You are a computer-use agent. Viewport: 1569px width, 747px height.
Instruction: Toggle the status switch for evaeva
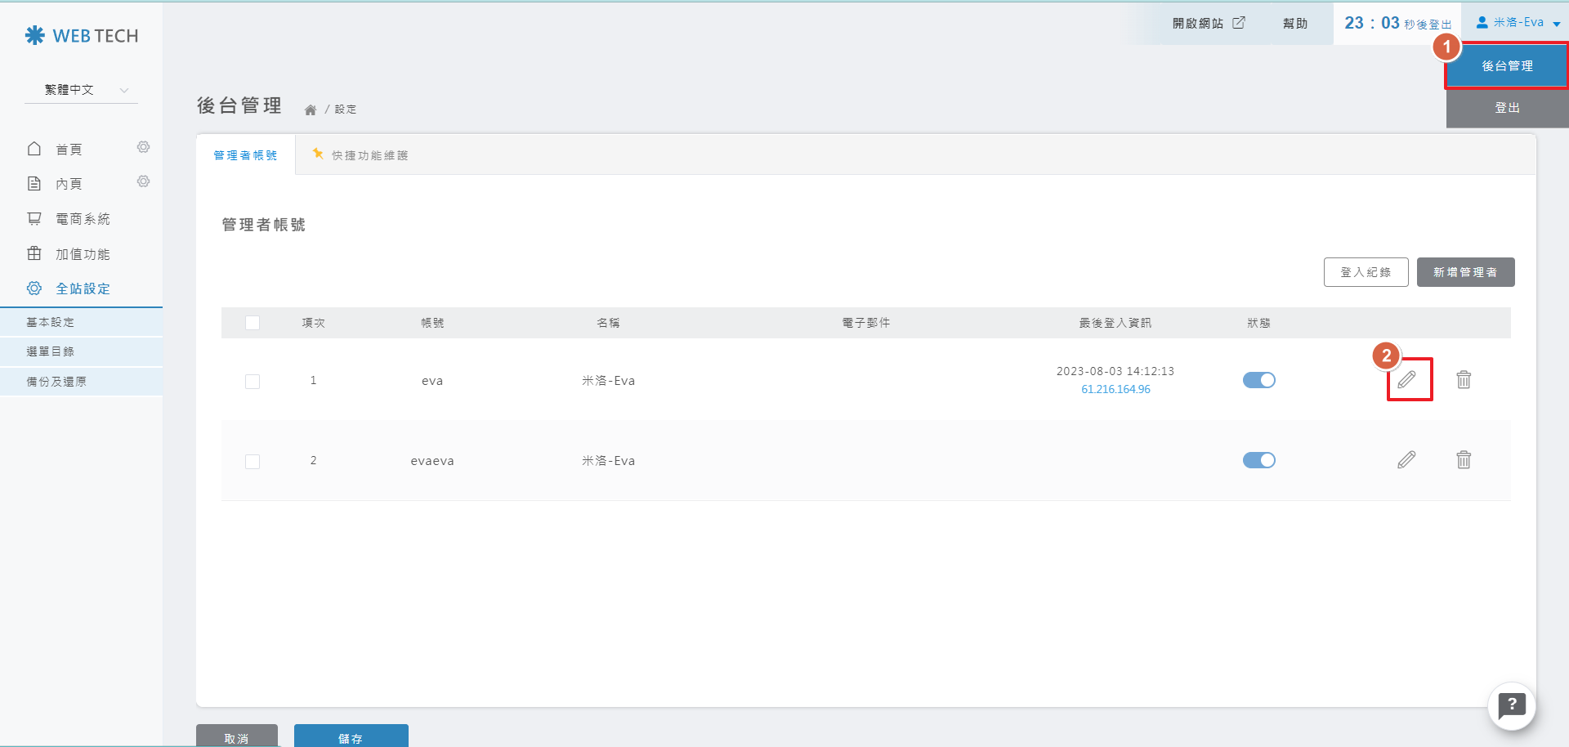[x=1258, y=460]
